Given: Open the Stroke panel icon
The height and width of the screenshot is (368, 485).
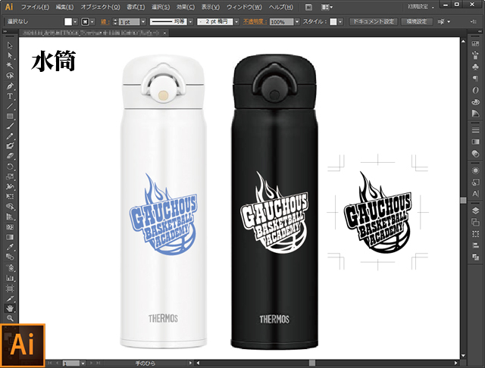Looking at the screenshot, I should (475, 130).
